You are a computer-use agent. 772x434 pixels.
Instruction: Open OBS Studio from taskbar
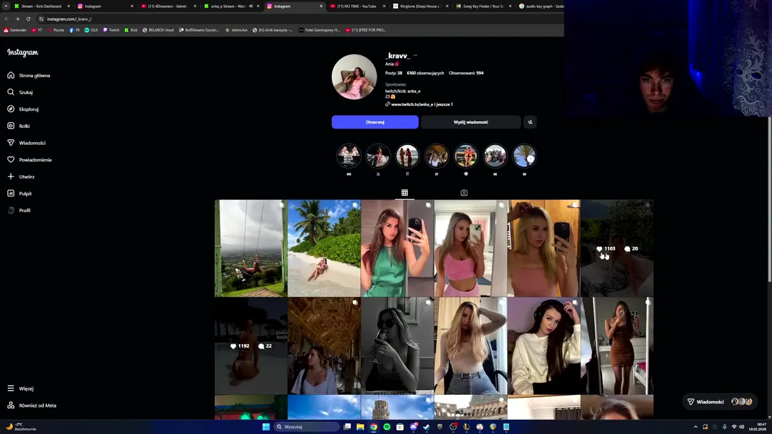(x=453, y=427)
